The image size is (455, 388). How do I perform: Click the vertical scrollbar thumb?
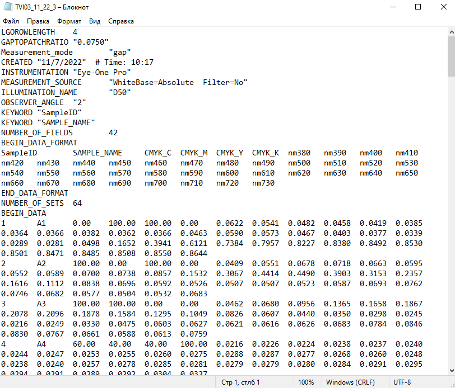[x=451, y=56]
